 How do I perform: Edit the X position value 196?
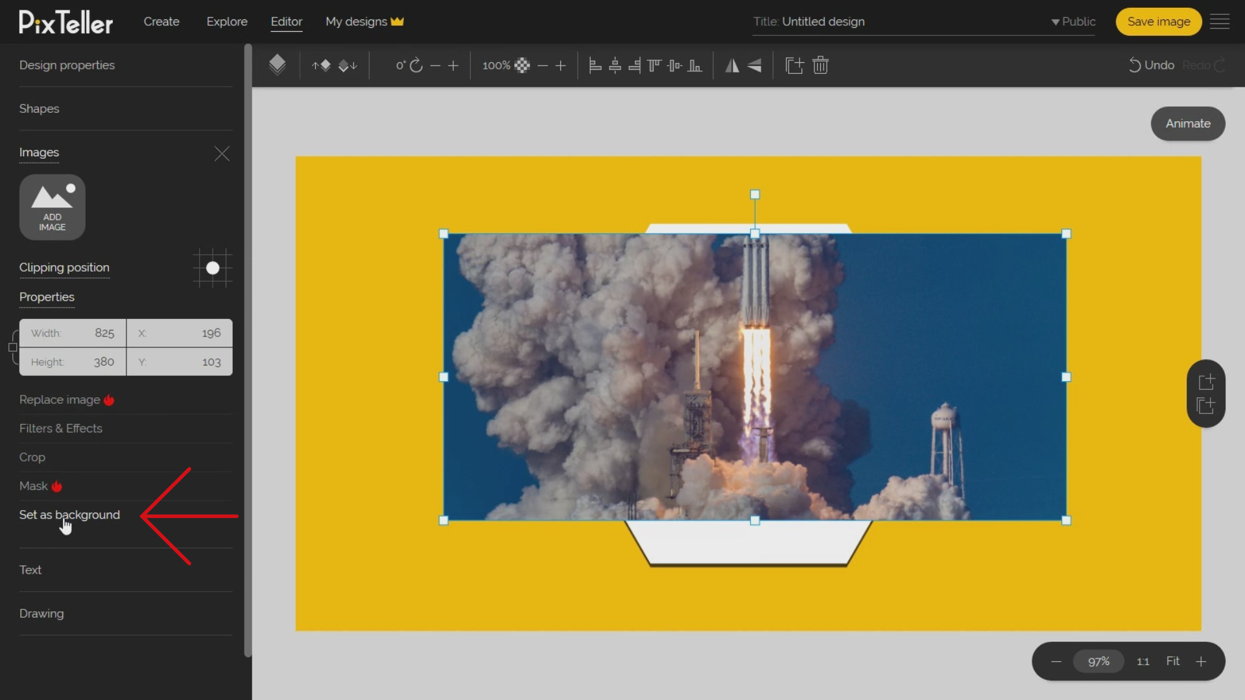(x=180, y=333)
